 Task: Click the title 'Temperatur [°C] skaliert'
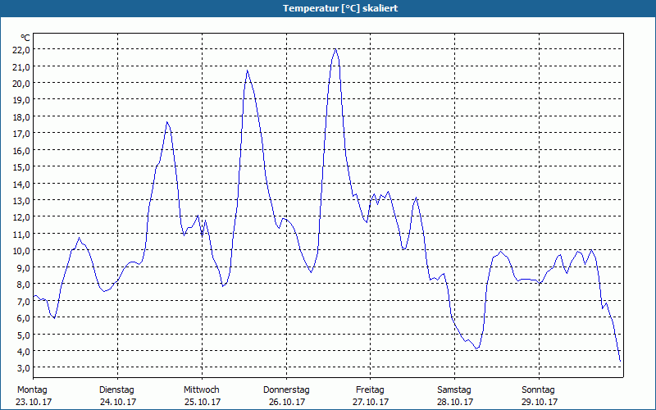click(340, 8)
